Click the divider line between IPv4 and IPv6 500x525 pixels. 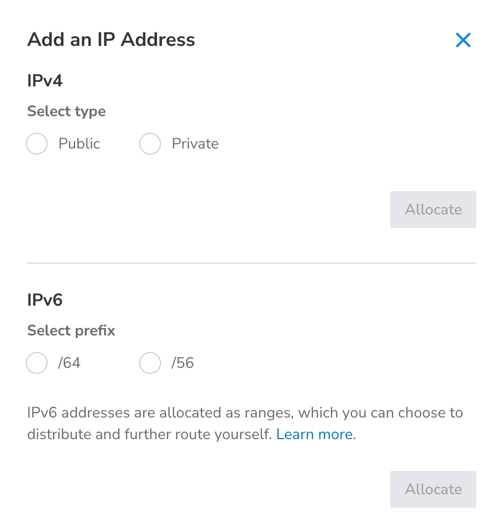click(x=251, y=263)
